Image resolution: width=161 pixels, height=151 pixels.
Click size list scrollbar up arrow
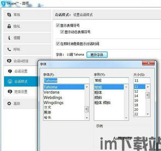[148, 87]
